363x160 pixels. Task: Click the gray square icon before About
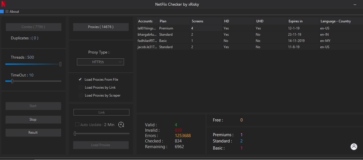(x=7, y=11)
